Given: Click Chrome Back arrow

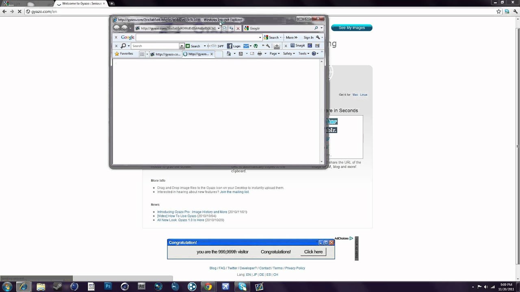Looking at the screenshot, I should 4,11.
